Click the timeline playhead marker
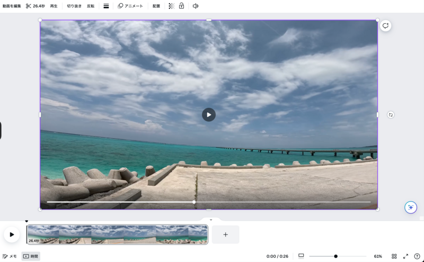The width and height of the screenshot is (424, 262). click(26, 221)
